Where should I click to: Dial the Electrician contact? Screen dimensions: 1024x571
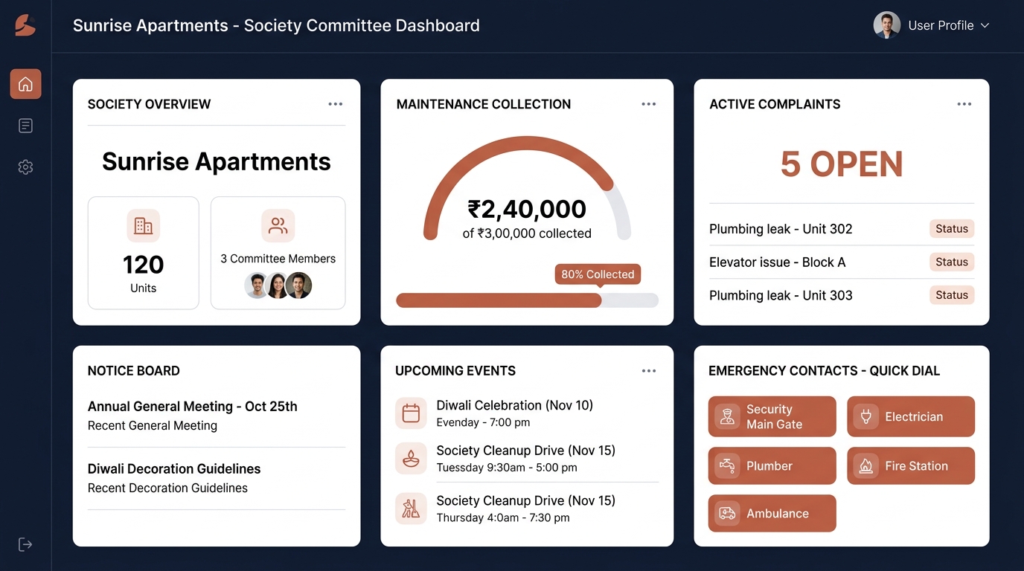pyautogui.click(x=911, y=416)
